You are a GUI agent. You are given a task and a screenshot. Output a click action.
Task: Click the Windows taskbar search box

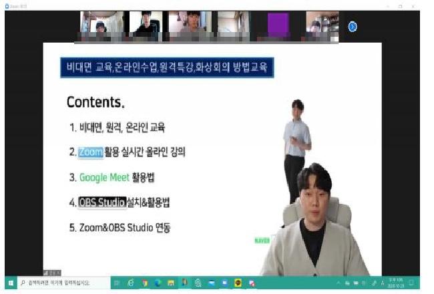pos(64,283)
